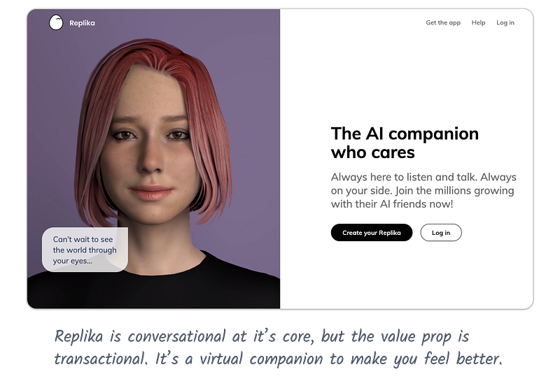The image size is (560, 388).
Task: Click the Replika egg logo icon
Action: point(56,22)
